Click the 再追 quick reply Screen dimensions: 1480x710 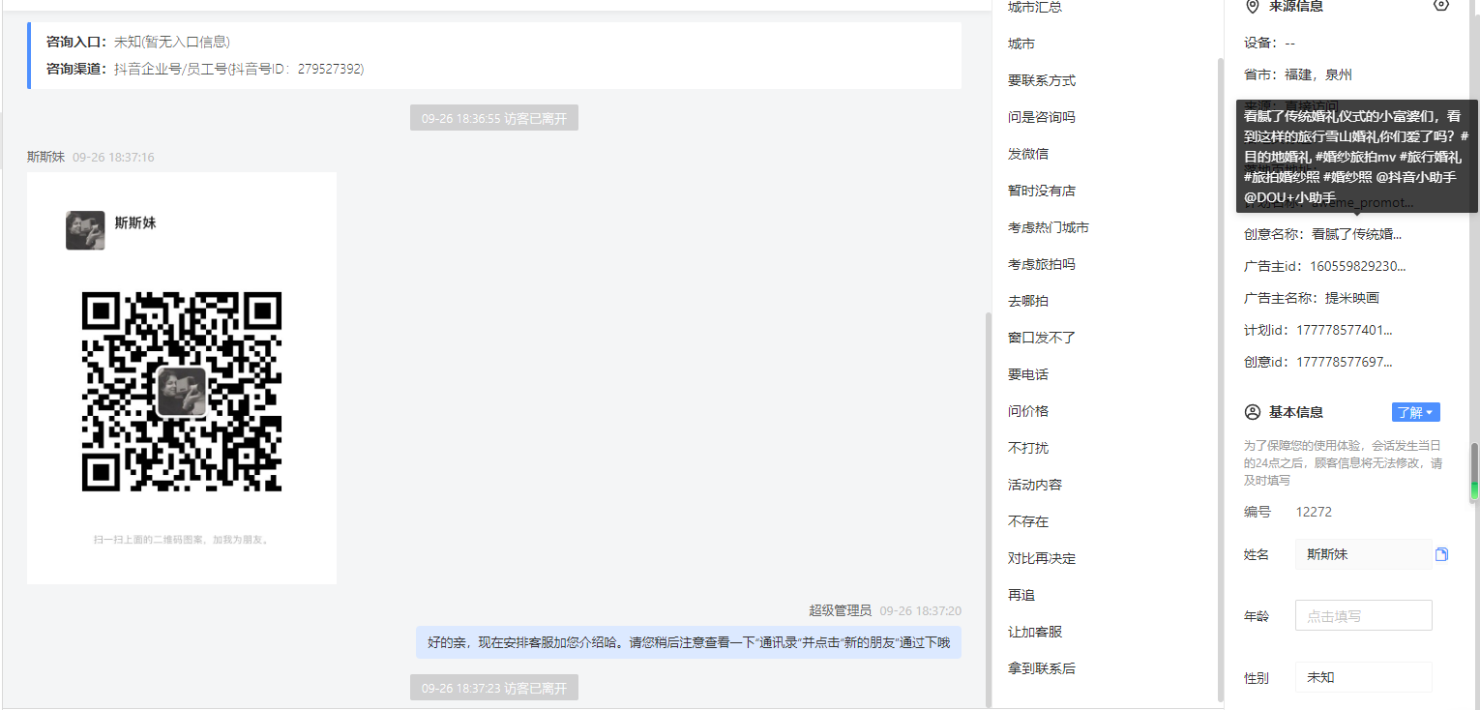1021,595
